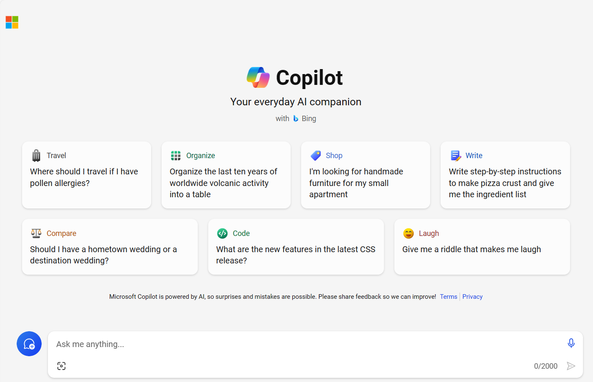593x382 pixels.
Task: Click the Laugh category label
Action: tap(429, 233)
